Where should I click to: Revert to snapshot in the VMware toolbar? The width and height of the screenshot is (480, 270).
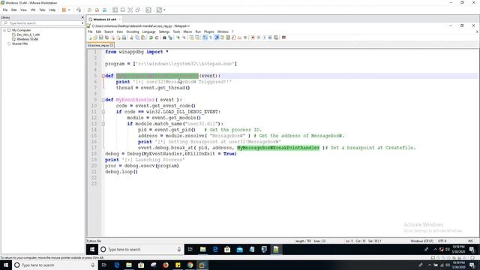(97, 10)
